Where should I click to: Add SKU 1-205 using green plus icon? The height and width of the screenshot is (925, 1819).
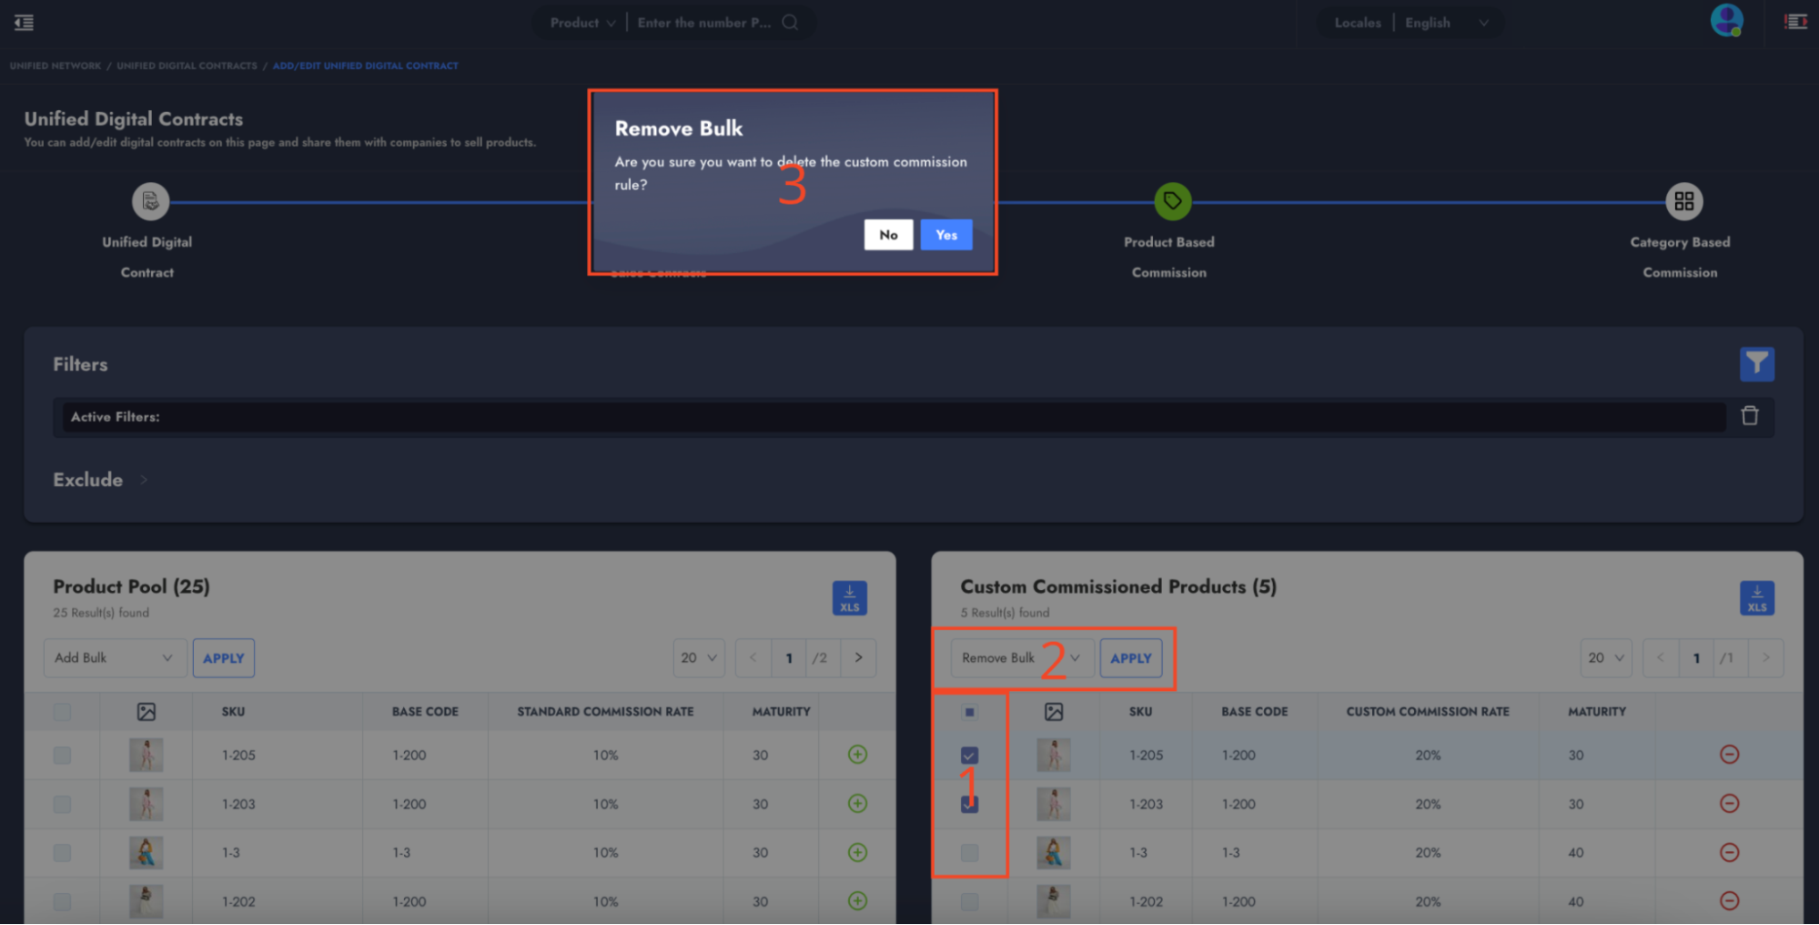tap(857, 755)
